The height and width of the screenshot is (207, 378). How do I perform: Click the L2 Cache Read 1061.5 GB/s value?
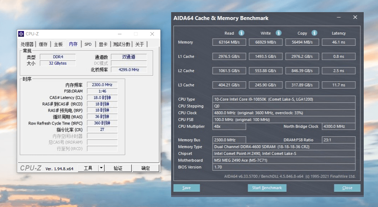pyautogui.click(x=229, y=71)
